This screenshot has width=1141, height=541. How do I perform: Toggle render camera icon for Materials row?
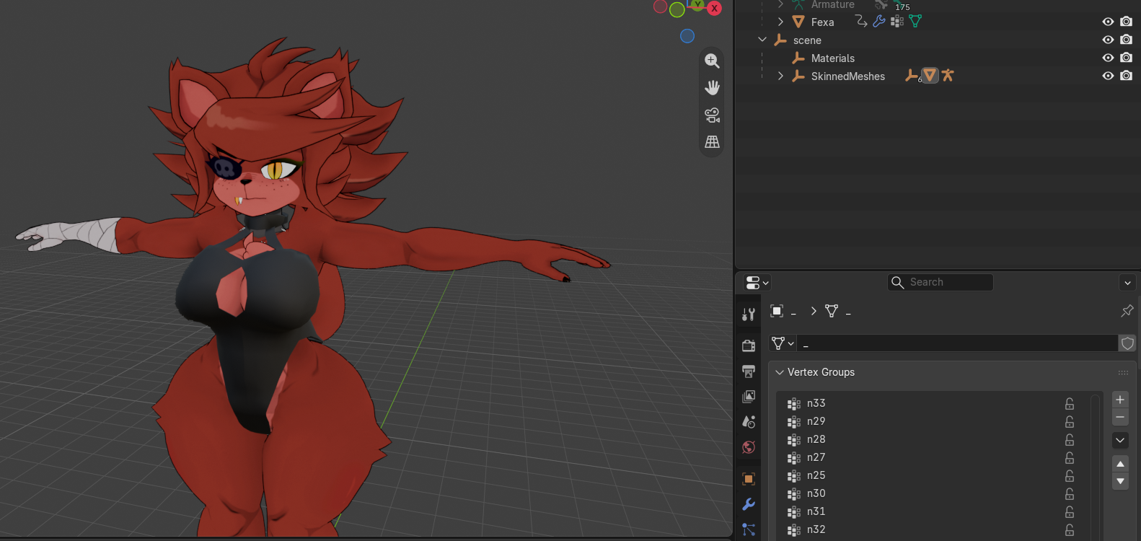1126,58
